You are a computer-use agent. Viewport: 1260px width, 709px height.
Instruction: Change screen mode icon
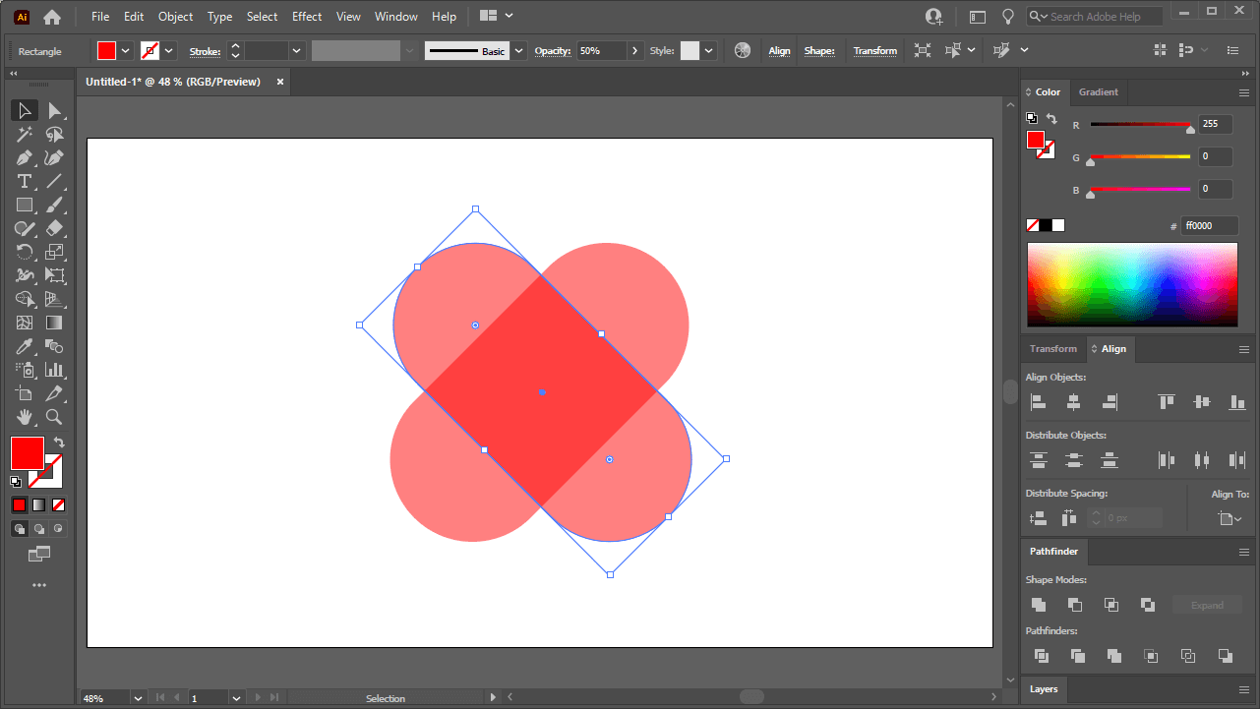[x=39, y=555]
